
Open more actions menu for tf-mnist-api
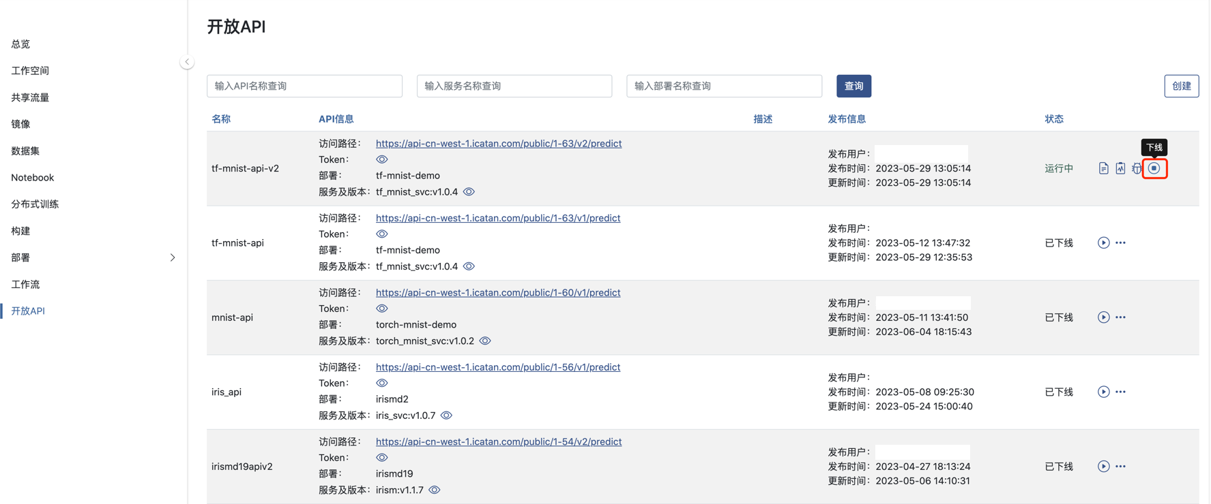coord(1121,243)
